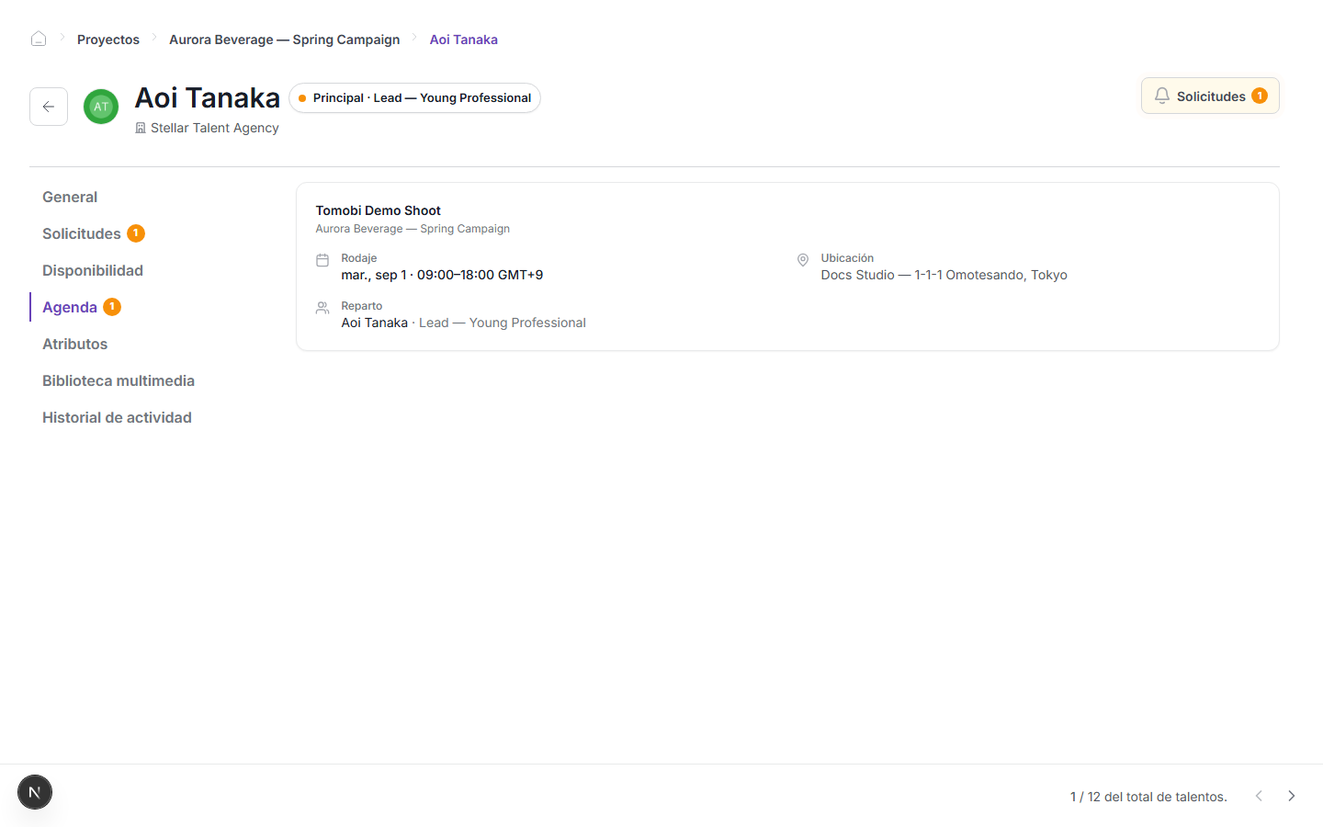The image size is (1323, 827).
Task: Open Historial de actividad tab
Action: (x=117, y=417)
